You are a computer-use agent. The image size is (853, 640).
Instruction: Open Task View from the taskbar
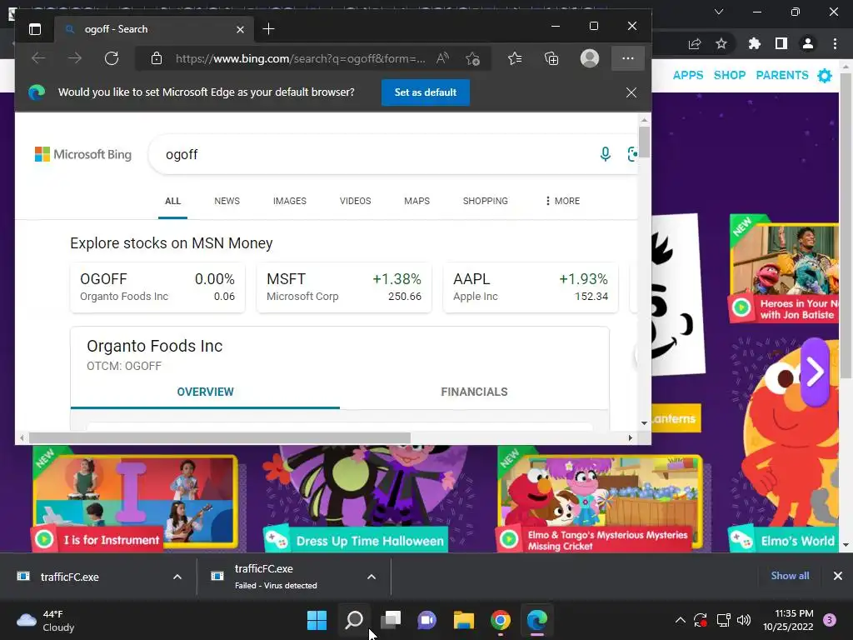[391, 620]
